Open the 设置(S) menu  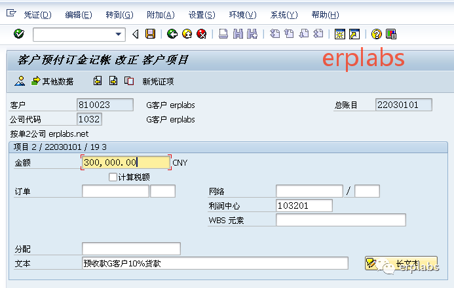202,15
